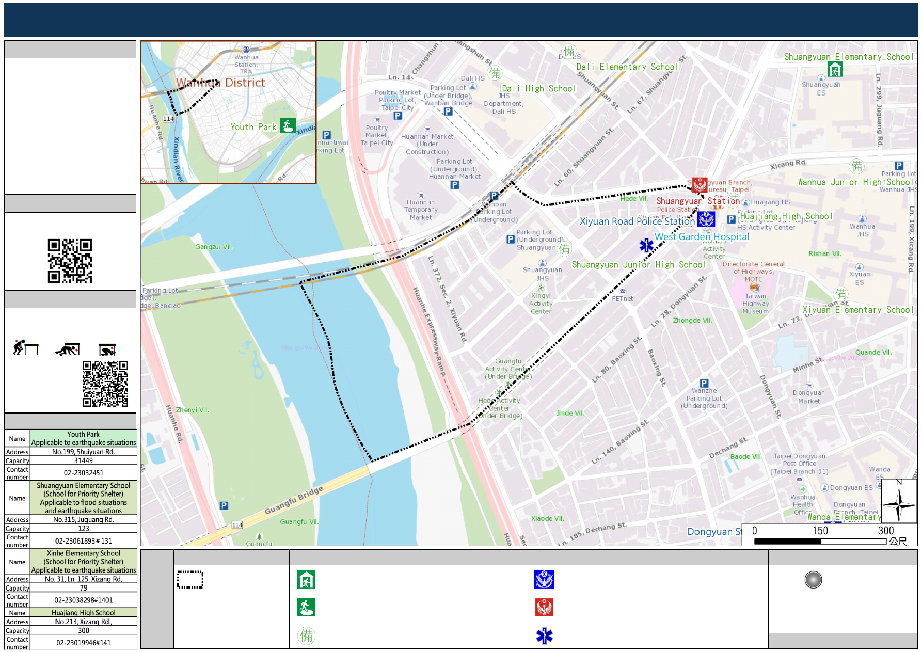Click the 'hold on' under-table pictogram
The image size is (922, 652).
click(107, 350)
